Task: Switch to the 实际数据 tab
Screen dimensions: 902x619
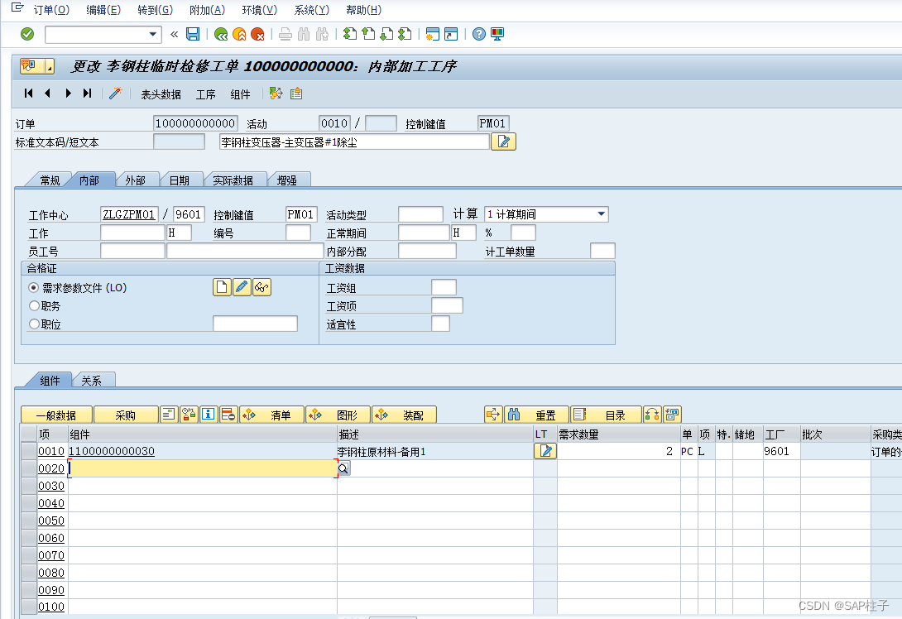Action: coord(233,180)
